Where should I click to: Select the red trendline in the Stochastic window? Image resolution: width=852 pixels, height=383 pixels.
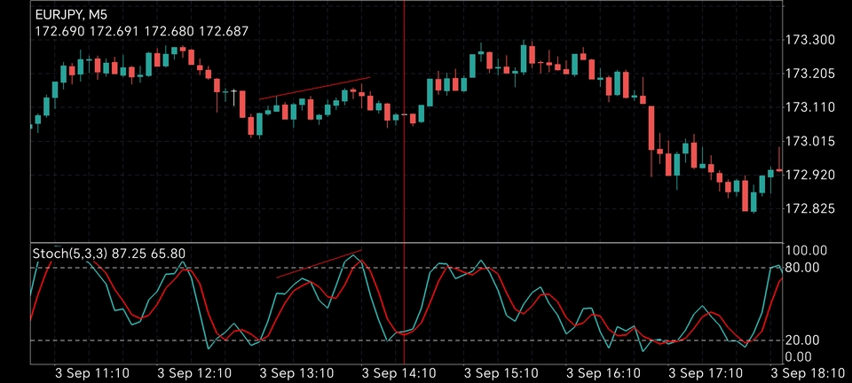[319, 264]
